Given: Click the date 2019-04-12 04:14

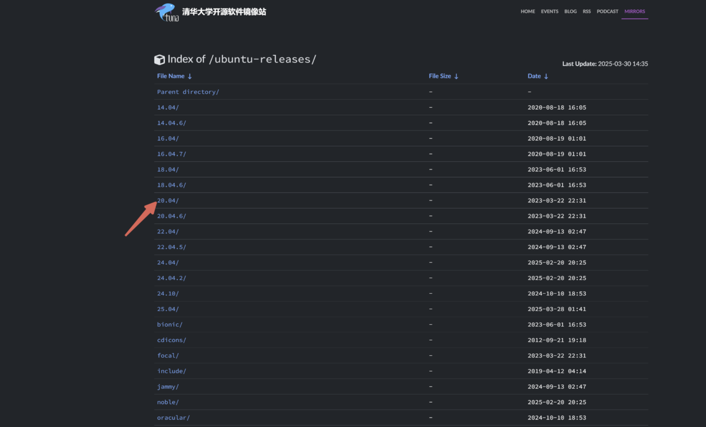Looking at the screenshot, I should [557, 372].
